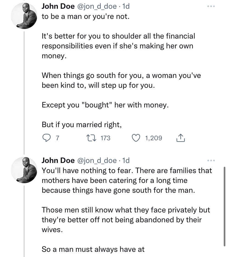Image resolution: width=227 pixels, height=257 pixels.
Task: Open John Doe's name on first tweet
Action: [x=58, y=6]
